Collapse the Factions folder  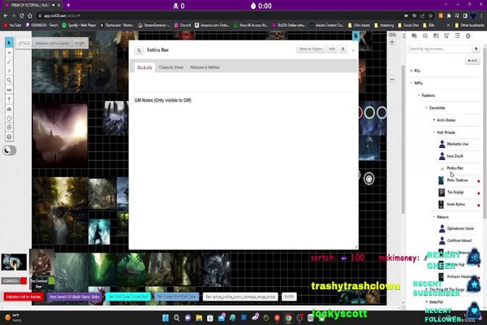pyautogui.click(x=419, y=96)
